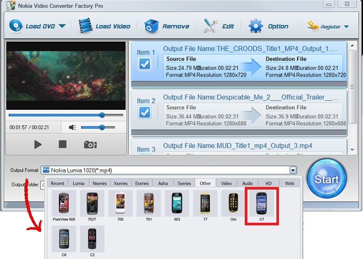Switch to the Eseries tab
Image resolution: width=363 pixels, height=259 pixels.
pos(142,183)
